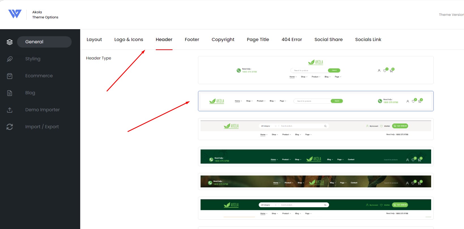Open the Social Share tab
This screenshot has width=464, height=229.
(x=329, y=40)
